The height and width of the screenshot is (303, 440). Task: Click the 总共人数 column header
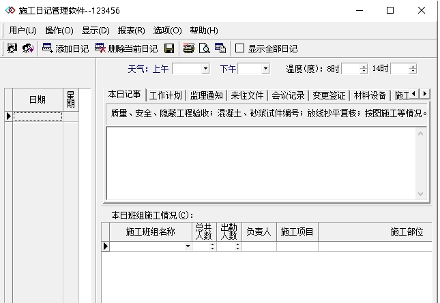pos(204,232)
